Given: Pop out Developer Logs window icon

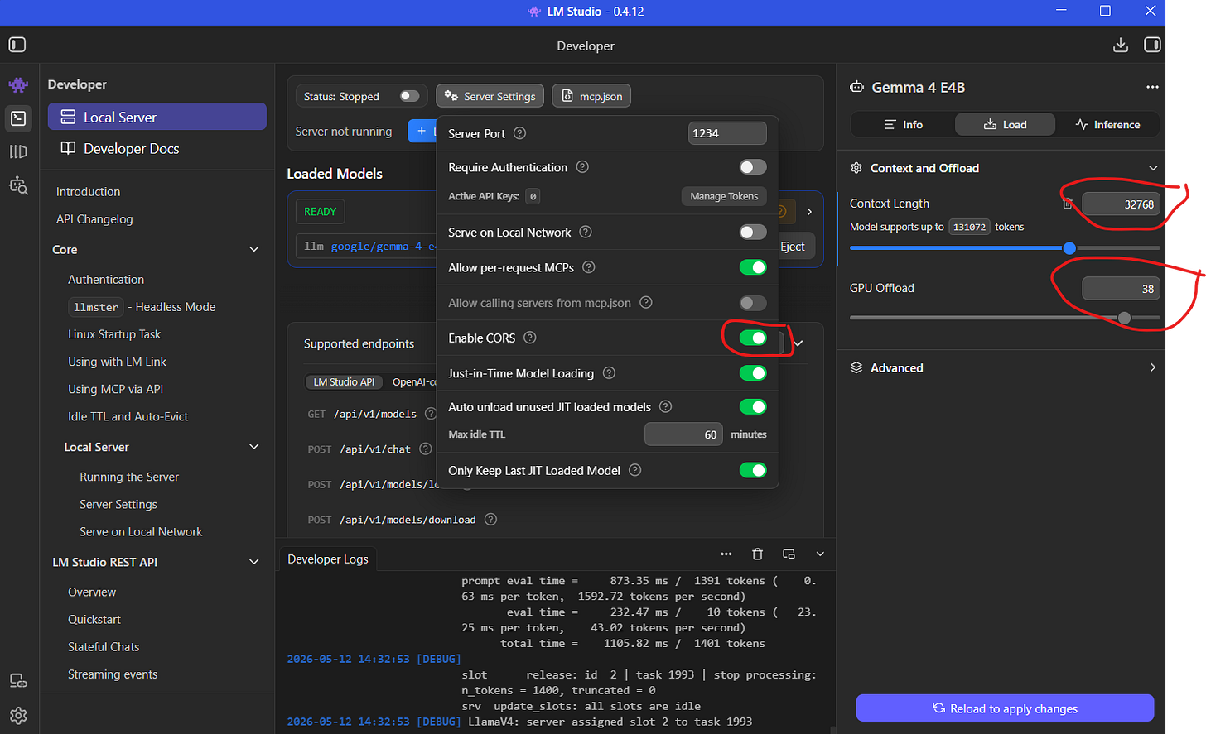Looking at the screenshot, I should tap(789, 554).
